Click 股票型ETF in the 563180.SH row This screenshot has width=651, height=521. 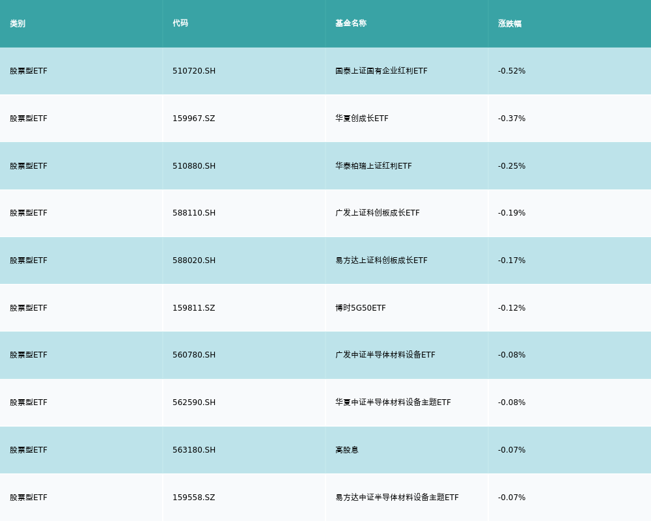tap(29, 450)
